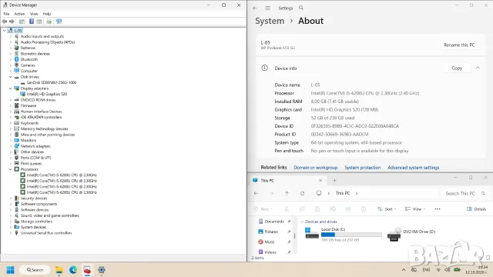This screenshot has height=277, width=493.
Task: Expand the Bluetooth category
Action: [x=10, y=59]
